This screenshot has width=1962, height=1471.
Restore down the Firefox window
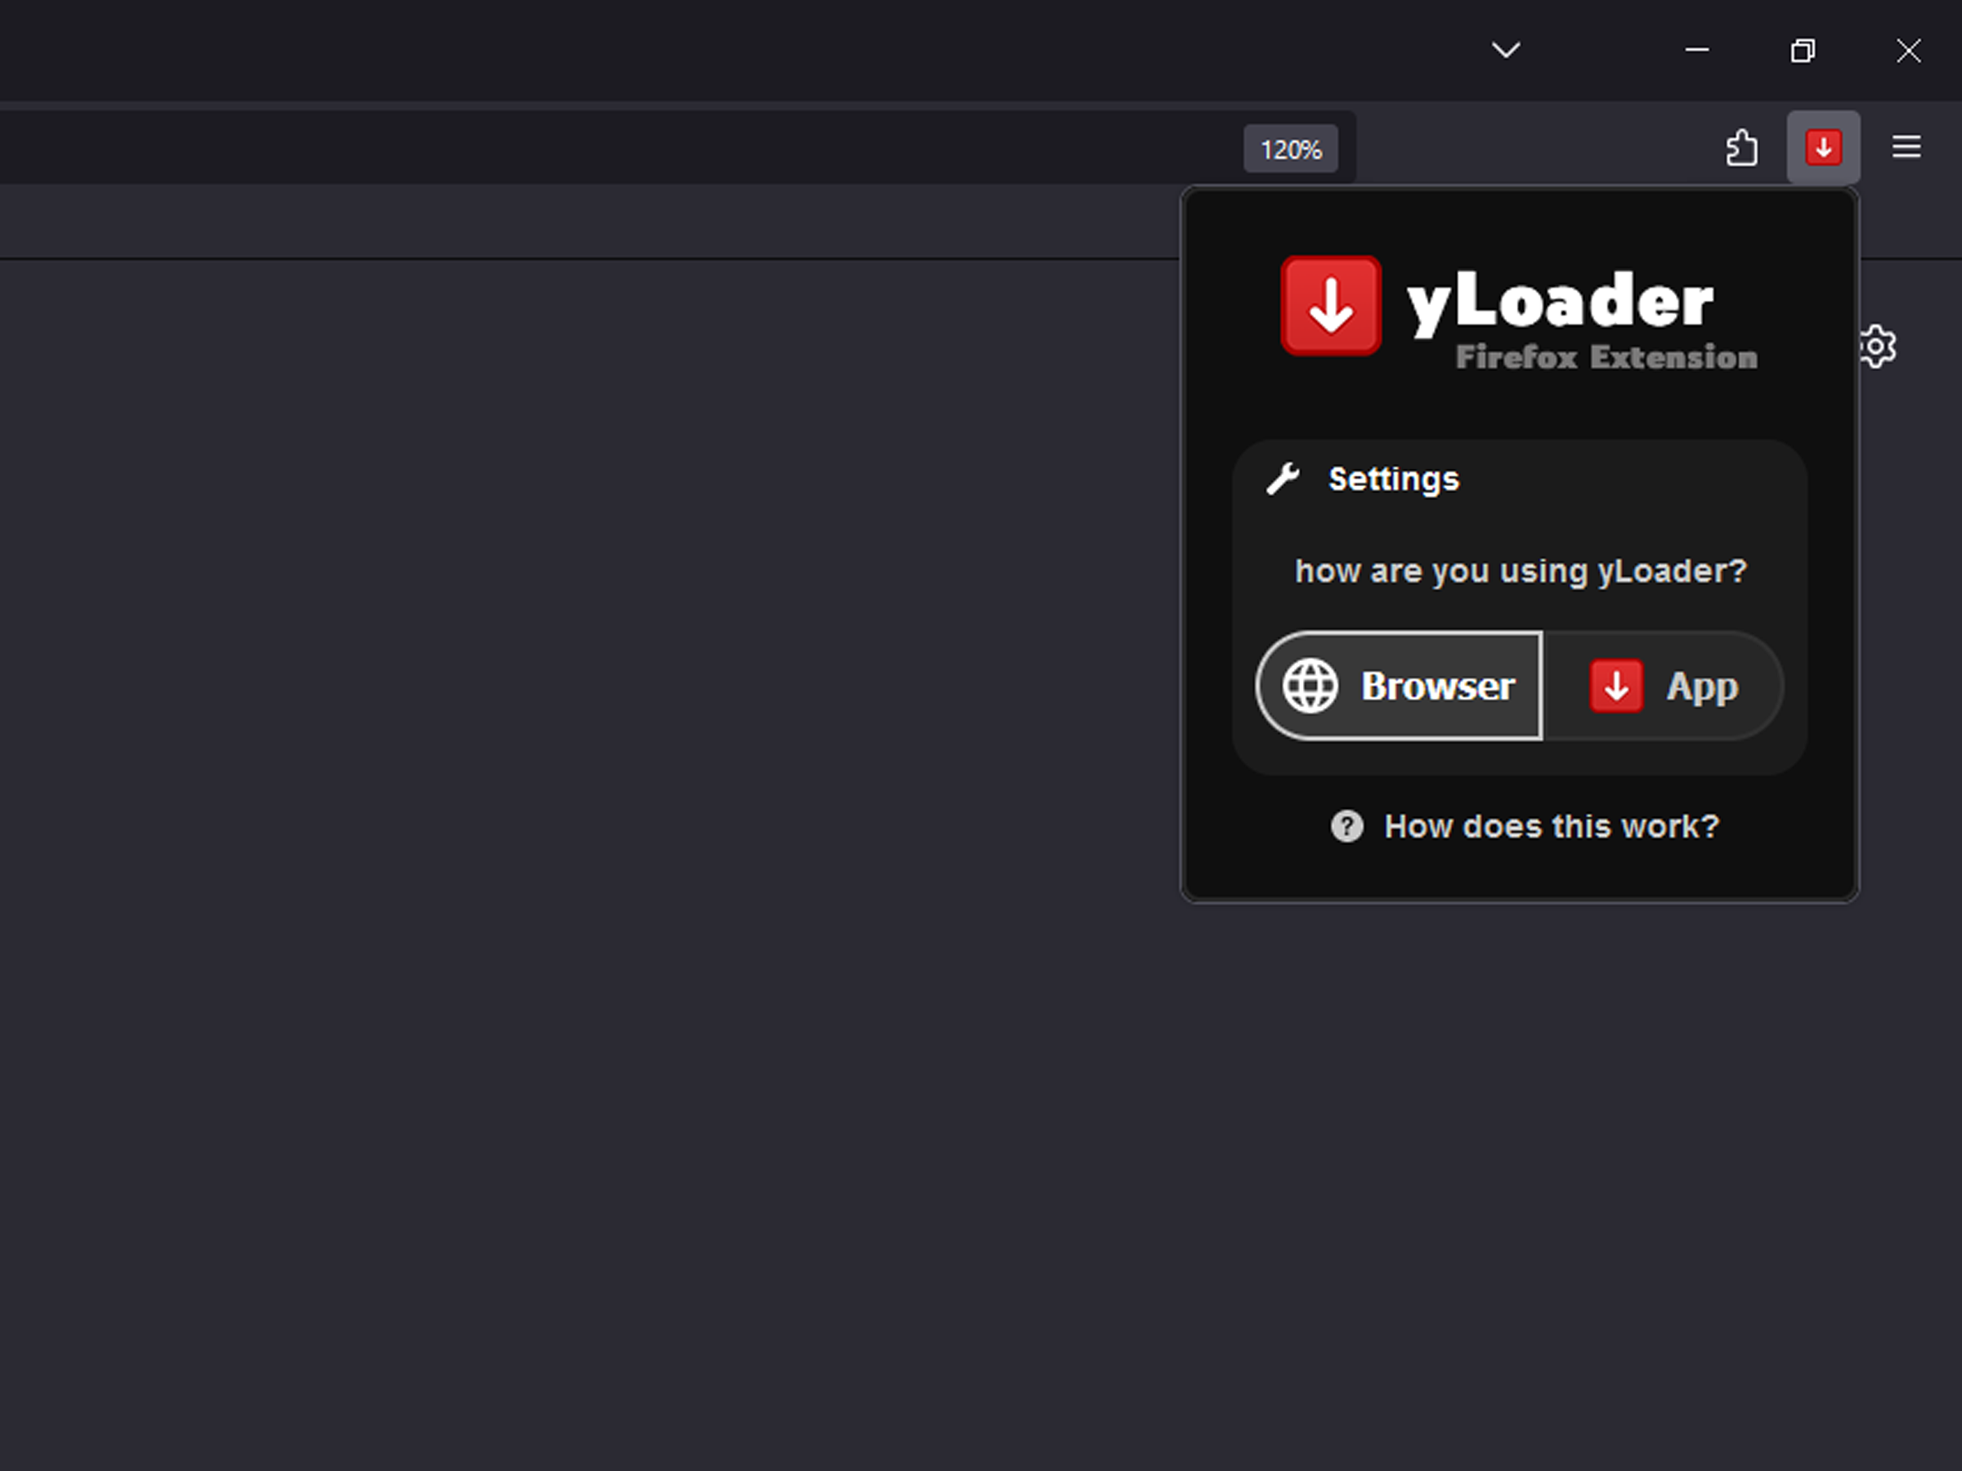pyautogui.click(x=1803, y=51)
